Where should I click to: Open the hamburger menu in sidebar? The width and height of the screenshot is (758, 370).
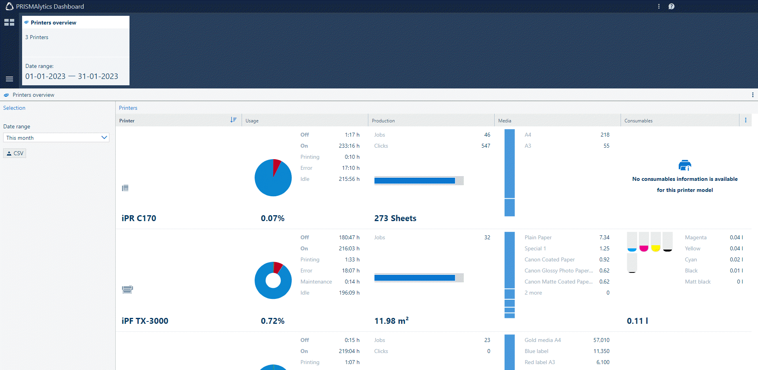(x=9, y=79)
